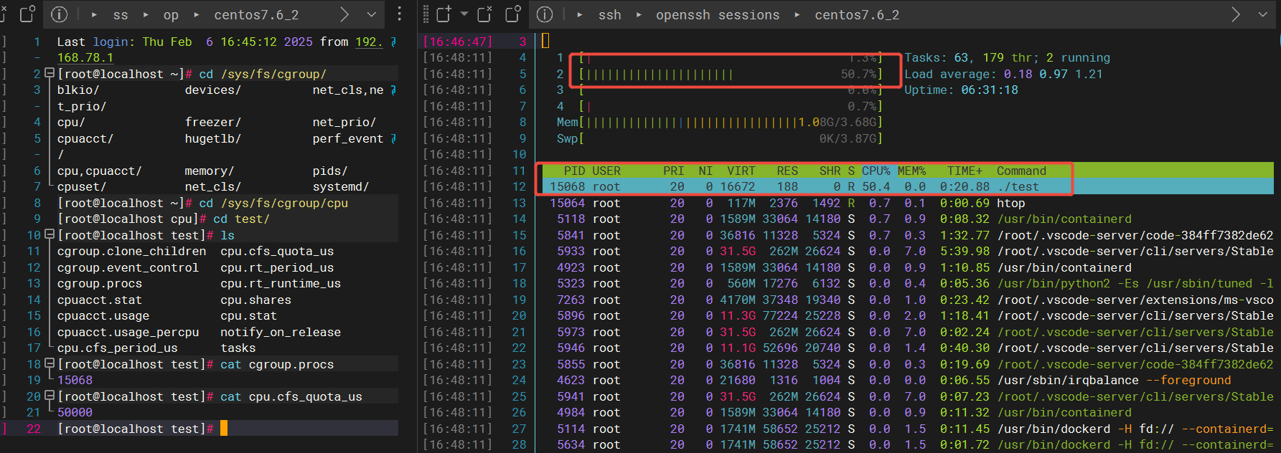Click the freezer/ directory entry
The width and height of the screenshot is (1281, 453).
pos(212,122)
